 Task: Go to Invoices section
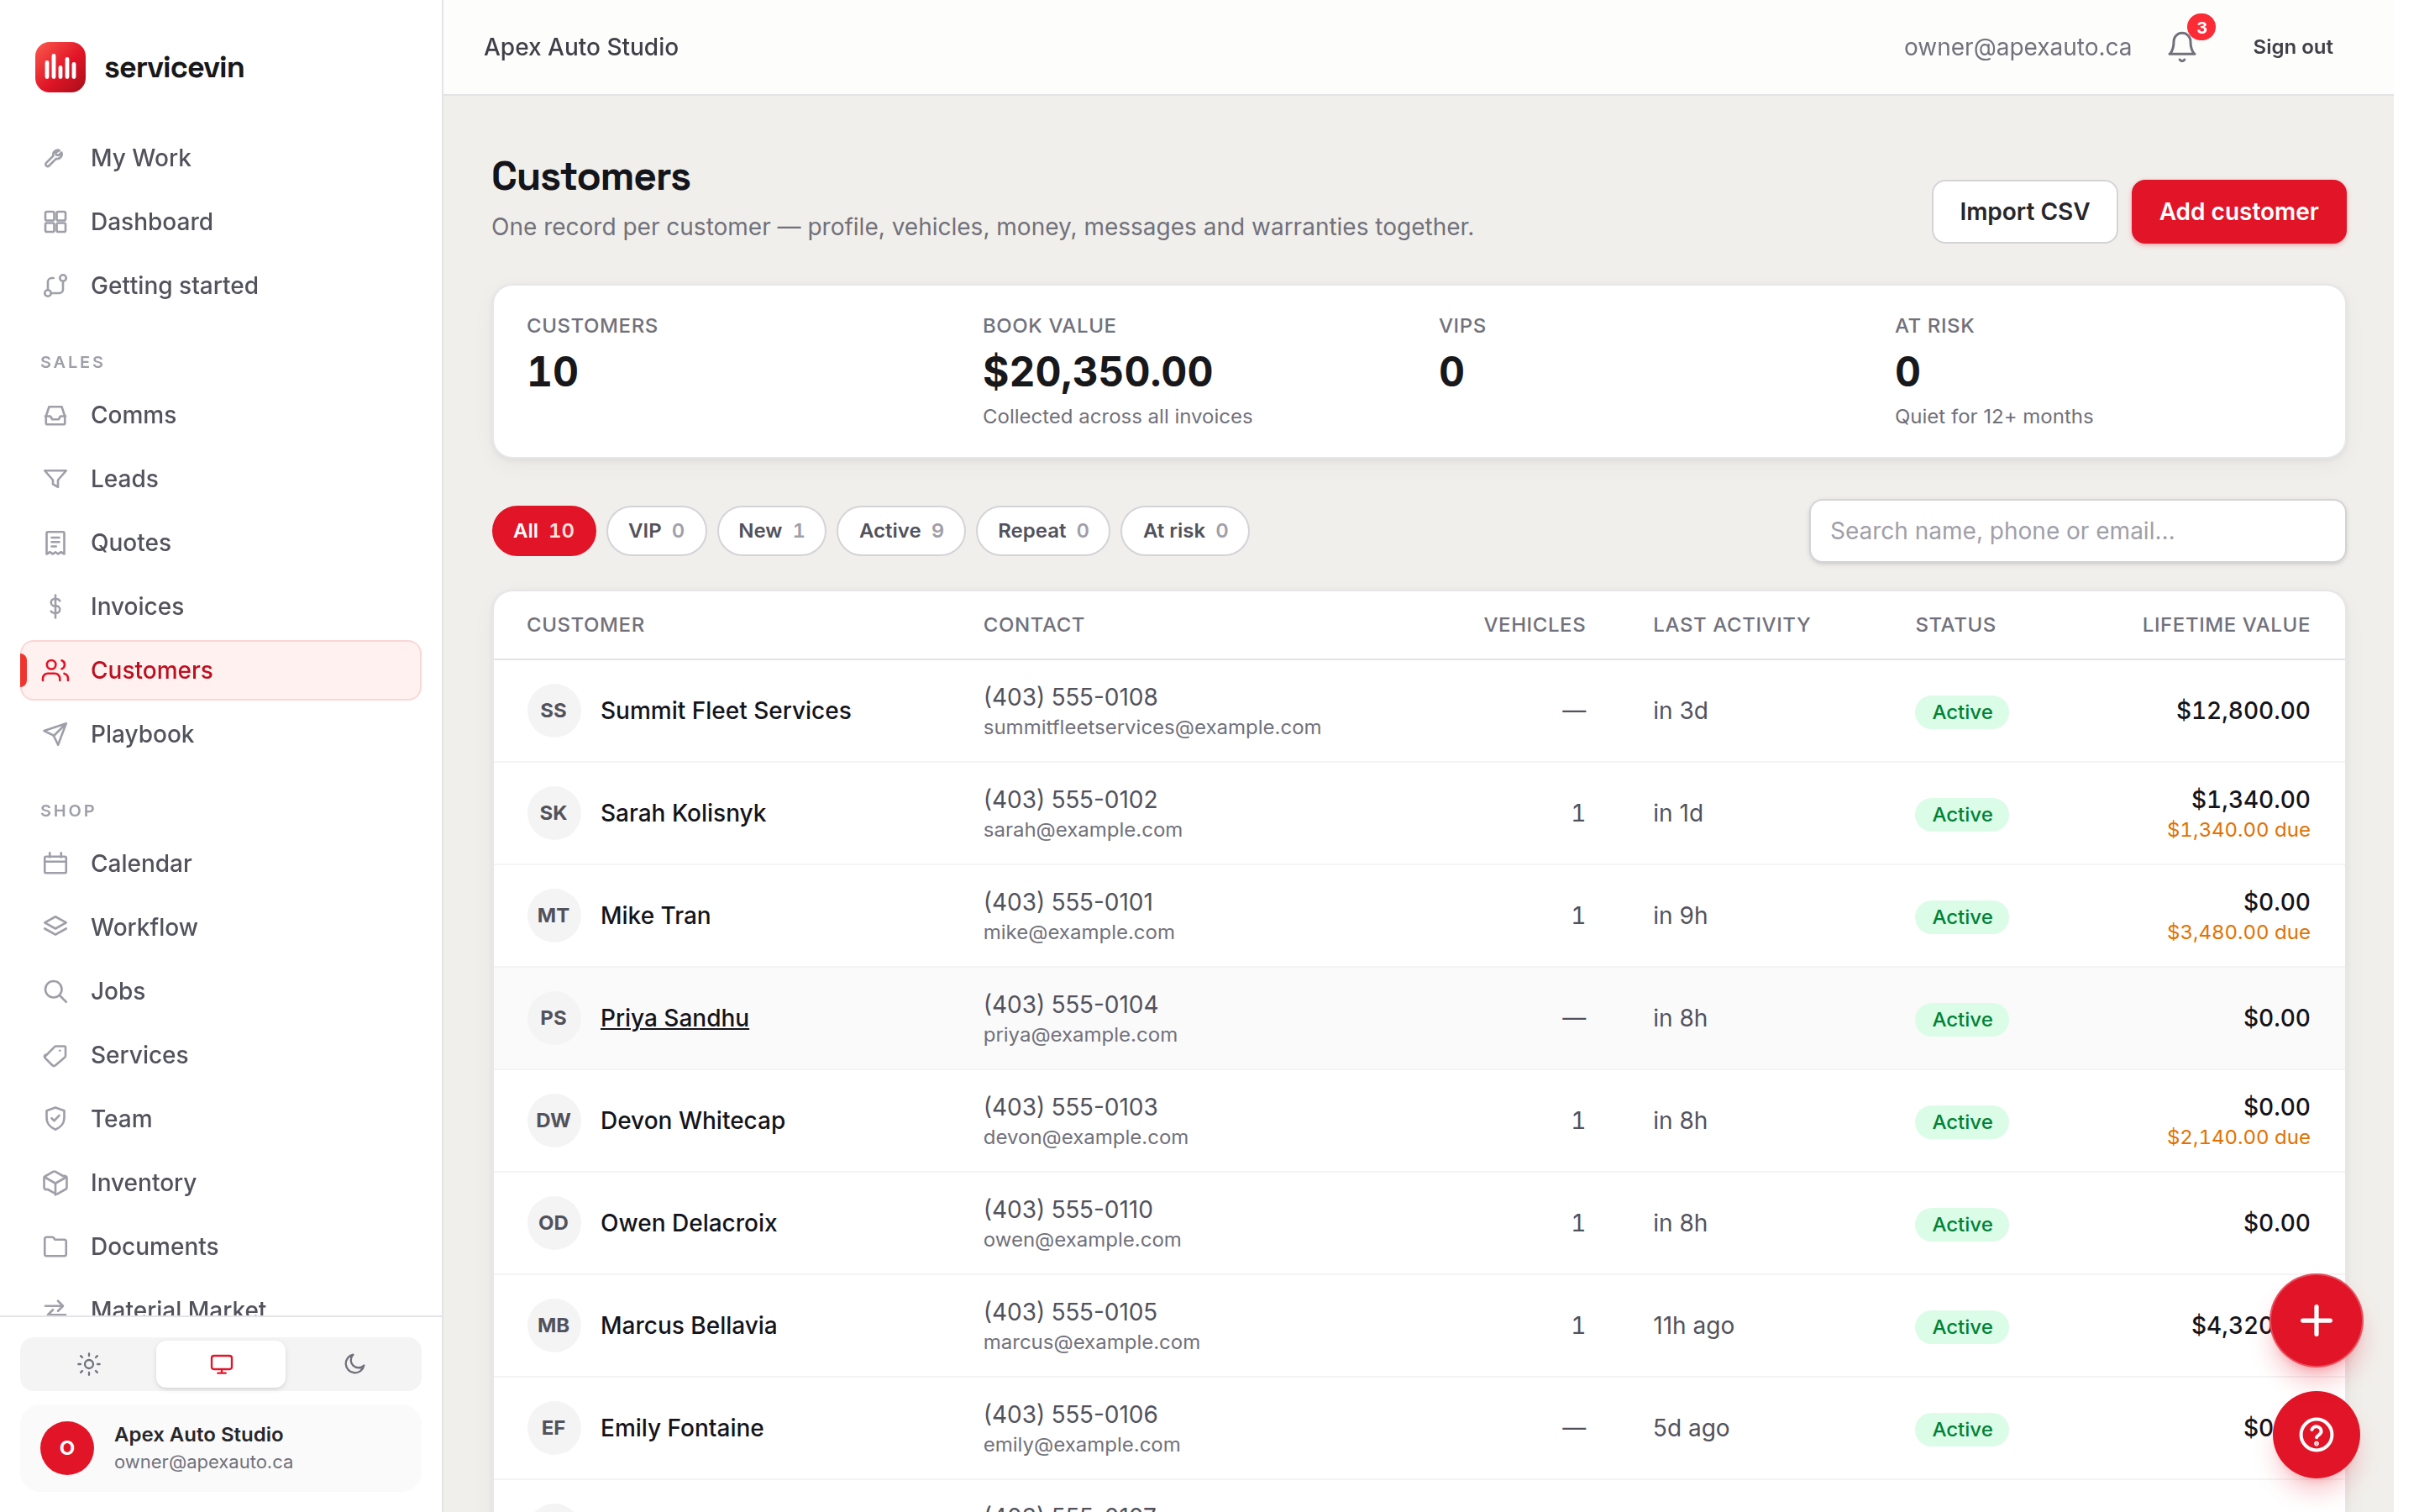coord(221,607)
